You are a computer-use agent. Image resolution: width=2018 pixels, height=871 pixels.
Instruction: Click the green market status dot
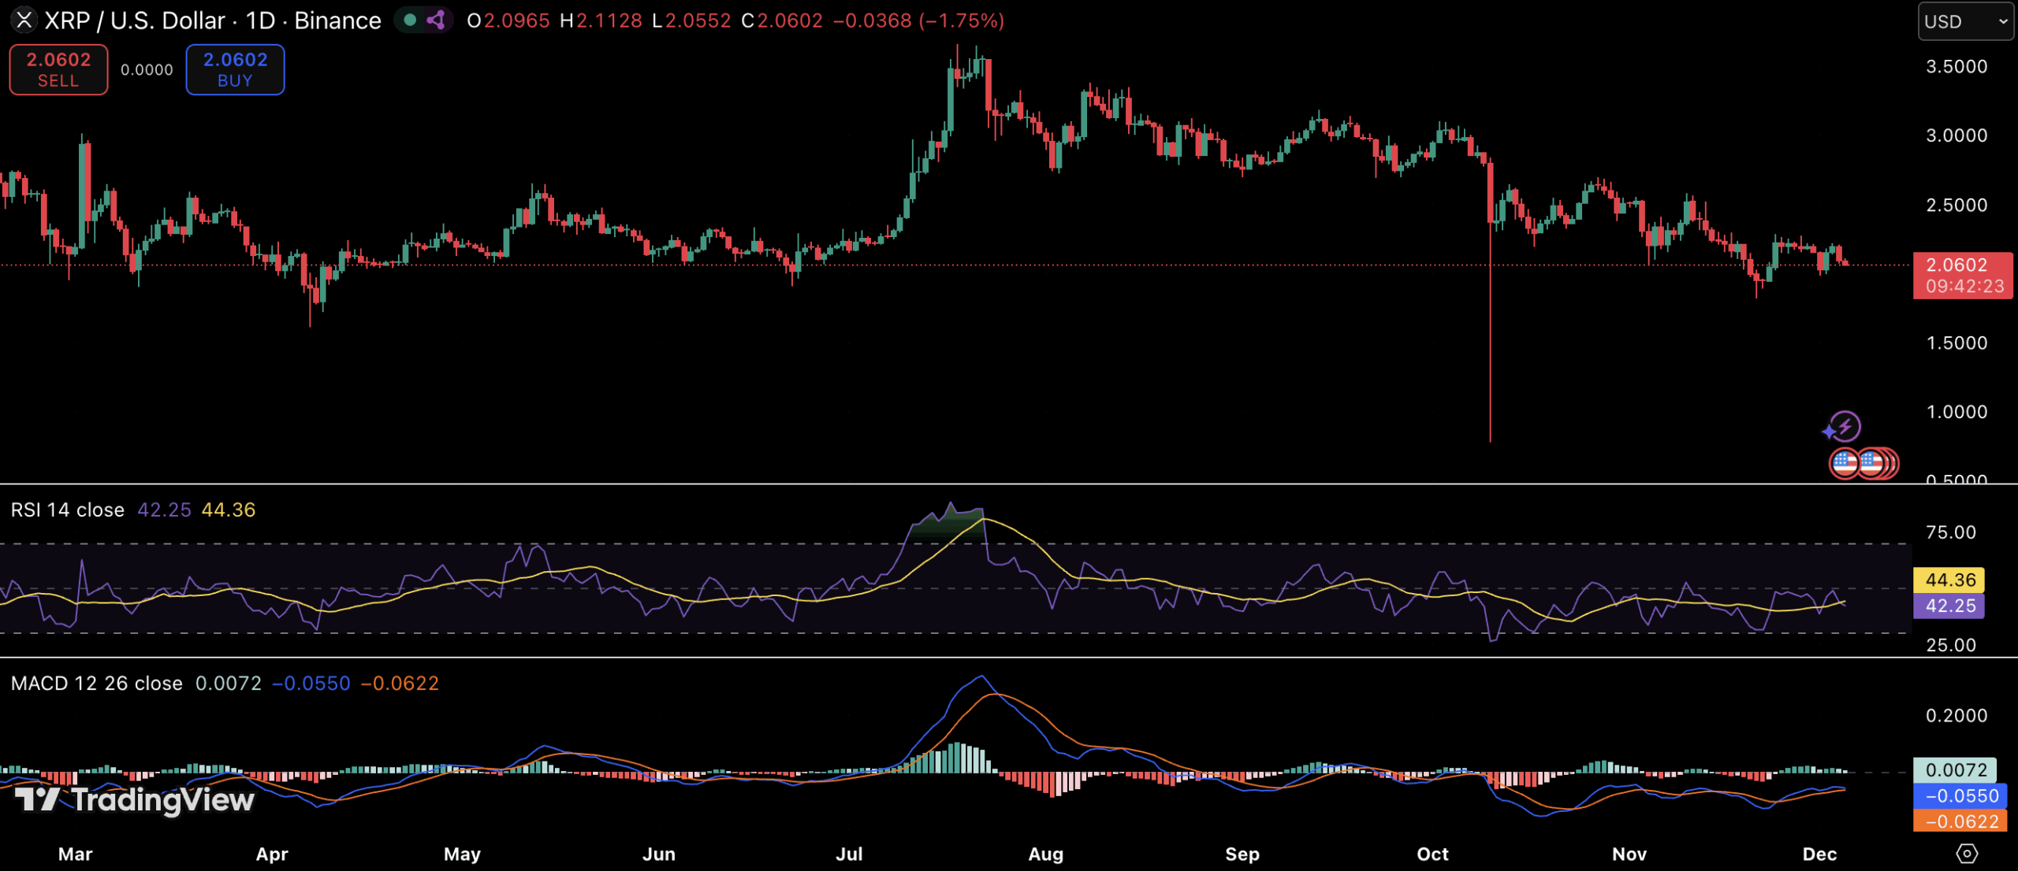pyautogui.click(x=410, y=20)
